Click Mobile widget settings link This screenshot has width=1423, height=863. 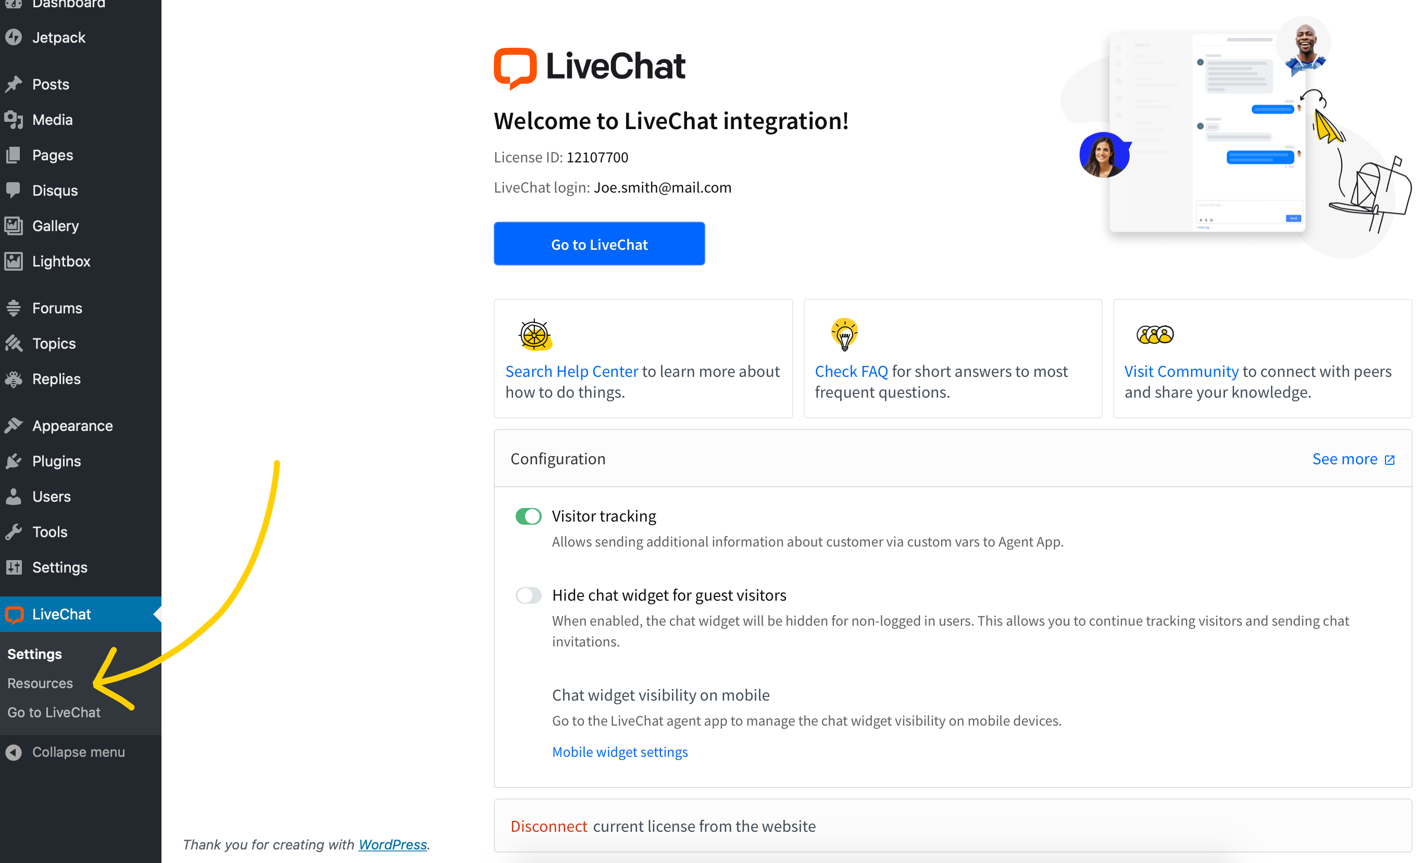620,751
